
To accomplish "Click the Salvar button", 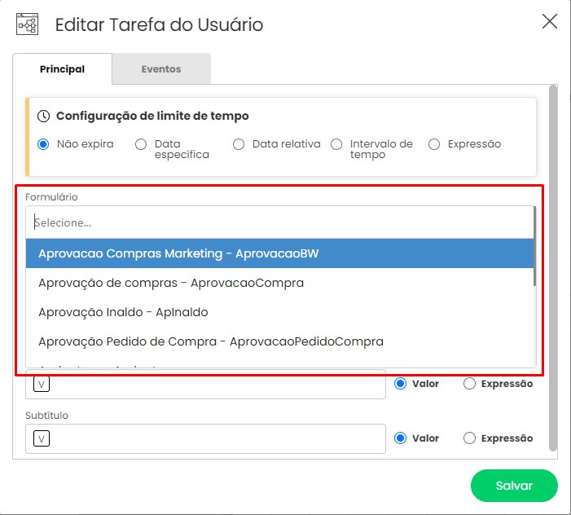I will [514, 486].
